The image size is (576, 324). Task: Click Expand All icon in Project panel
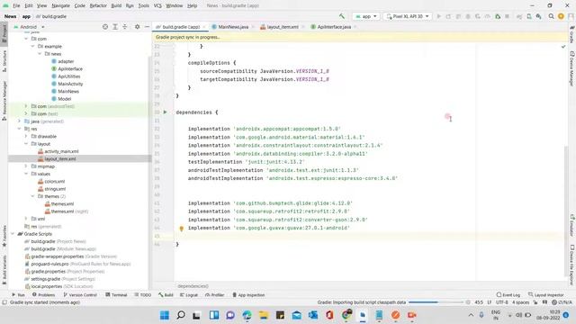point(115,27)
